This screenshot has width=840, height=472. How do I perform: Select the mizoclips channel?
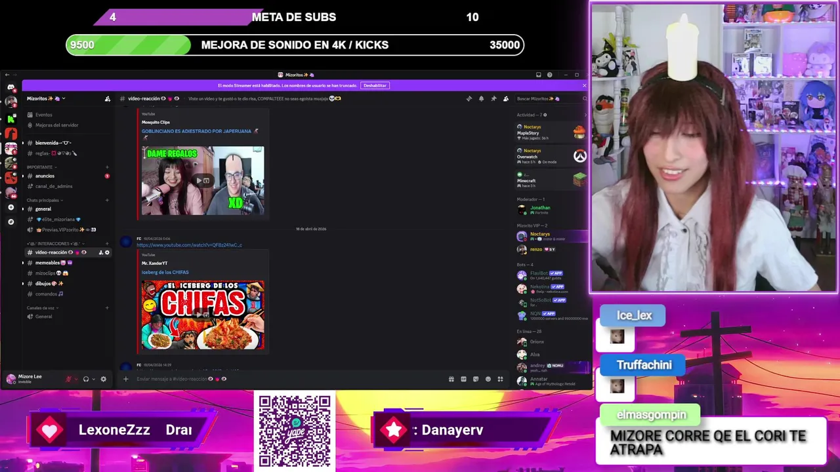(66, 273)
